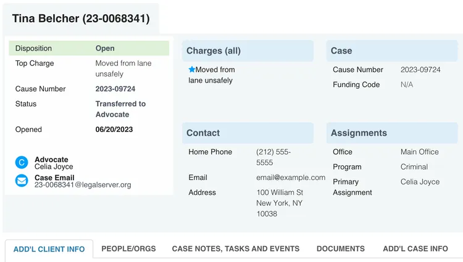Click the Assignments section header

click(x=359, y=133)
